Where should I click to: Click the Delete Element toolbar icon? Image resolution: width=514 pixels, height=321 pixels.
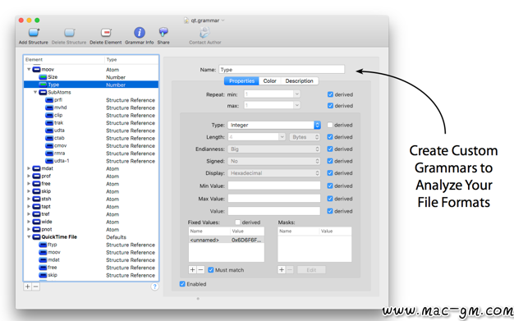tap(106, 33)
